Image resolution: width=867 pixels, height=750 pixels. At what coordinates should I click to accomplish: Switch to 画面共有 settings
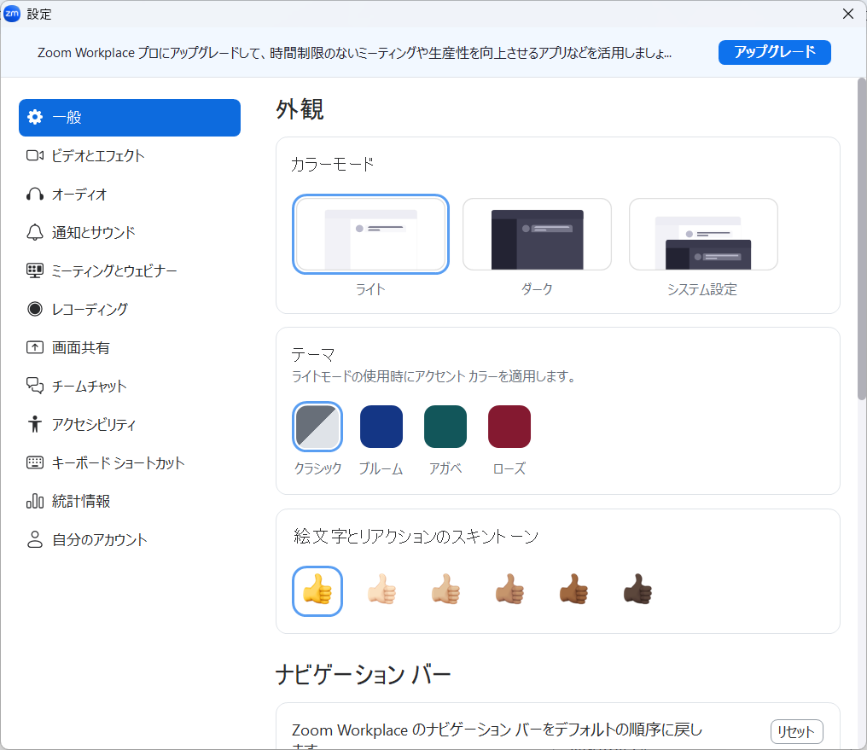pos(130,347)
